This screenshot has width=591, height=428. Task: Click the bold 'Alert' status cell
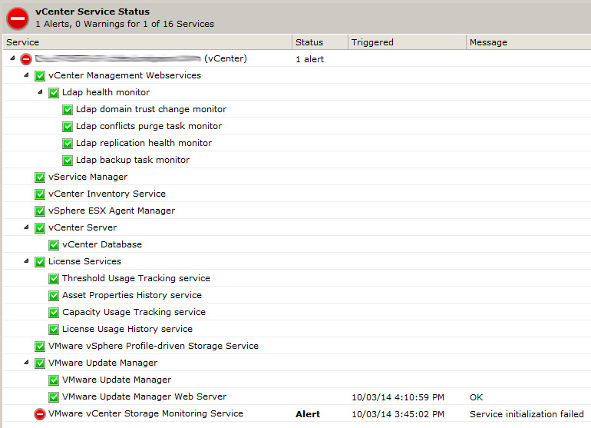308,414
